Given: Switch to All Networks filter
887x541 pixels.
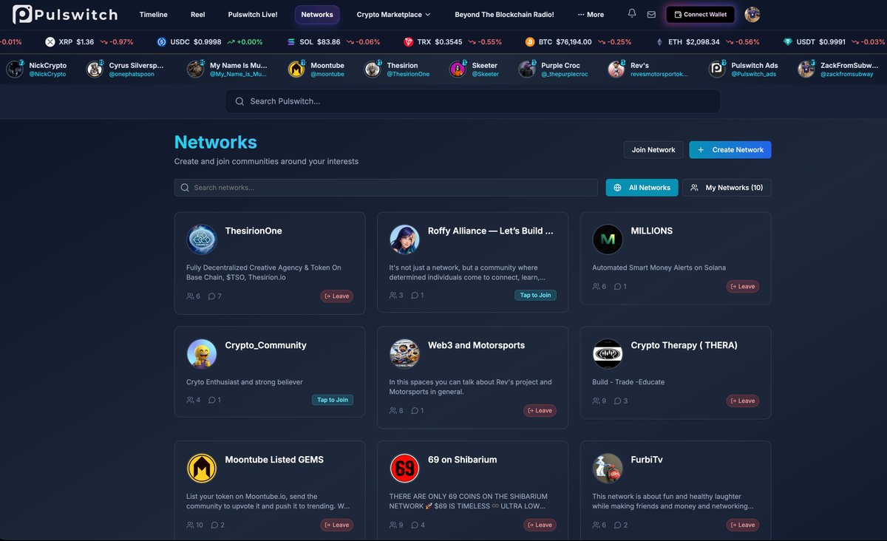Looking at the screenshot, I should pyautogui.click(x=642, y=188).
